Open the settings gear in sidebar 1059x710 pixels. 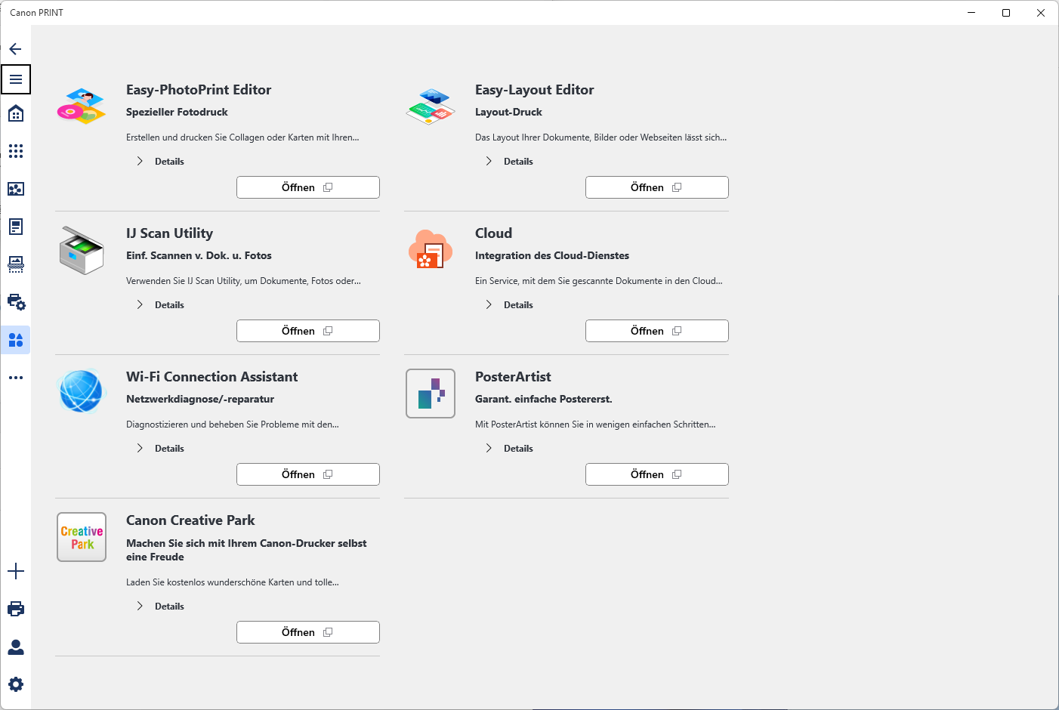pyautogui.click(x=16, y=684)
